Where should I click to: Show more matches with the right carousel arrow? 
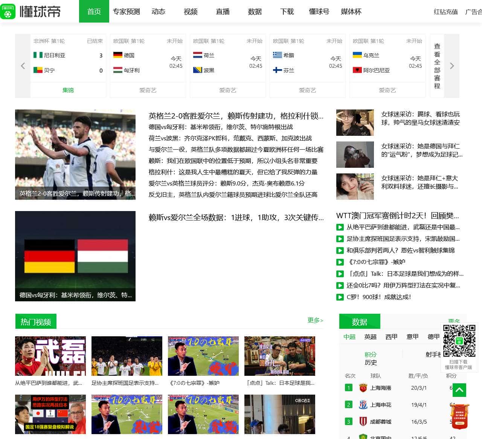[x=451, y=66]
